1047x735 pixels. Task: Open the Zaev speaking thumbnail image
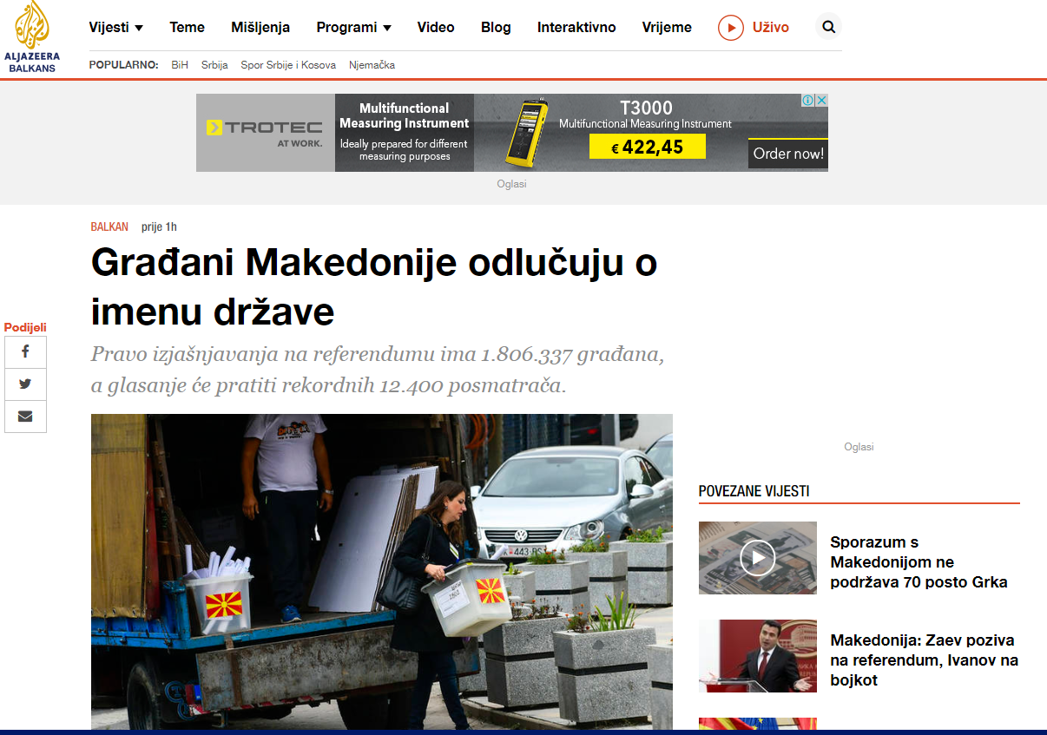point(757,655)
